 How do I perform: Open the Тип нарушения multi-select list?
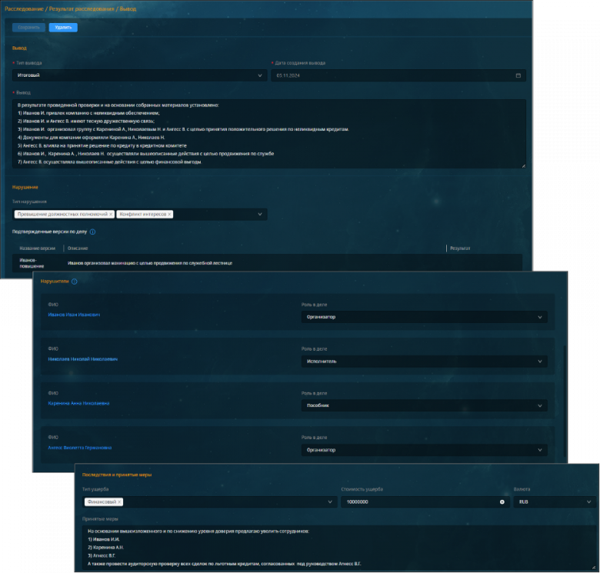[x=260, y=214]
